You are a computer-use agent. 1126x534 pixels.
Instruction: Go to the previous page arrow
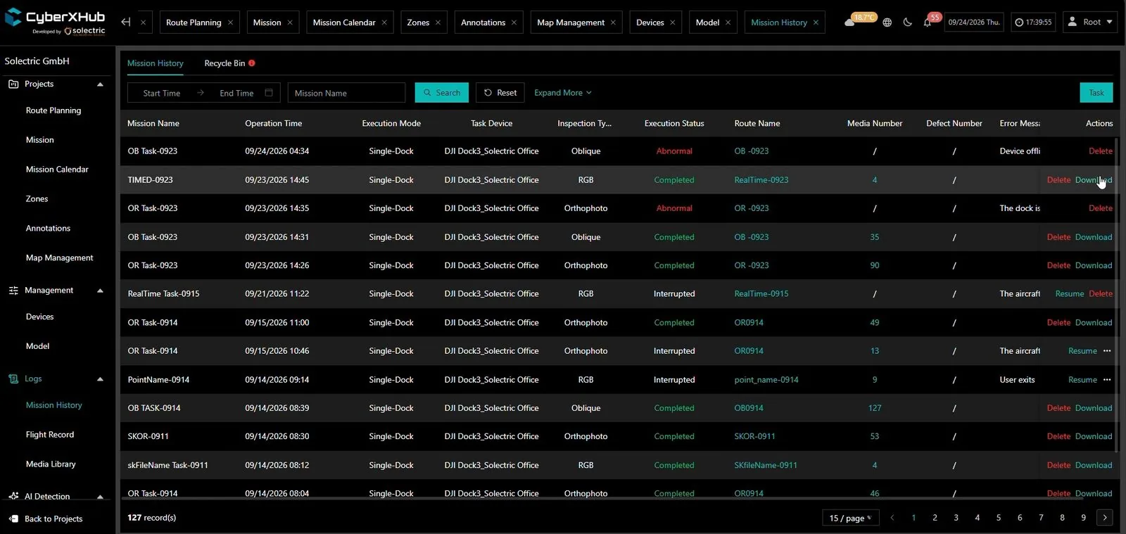892,518
